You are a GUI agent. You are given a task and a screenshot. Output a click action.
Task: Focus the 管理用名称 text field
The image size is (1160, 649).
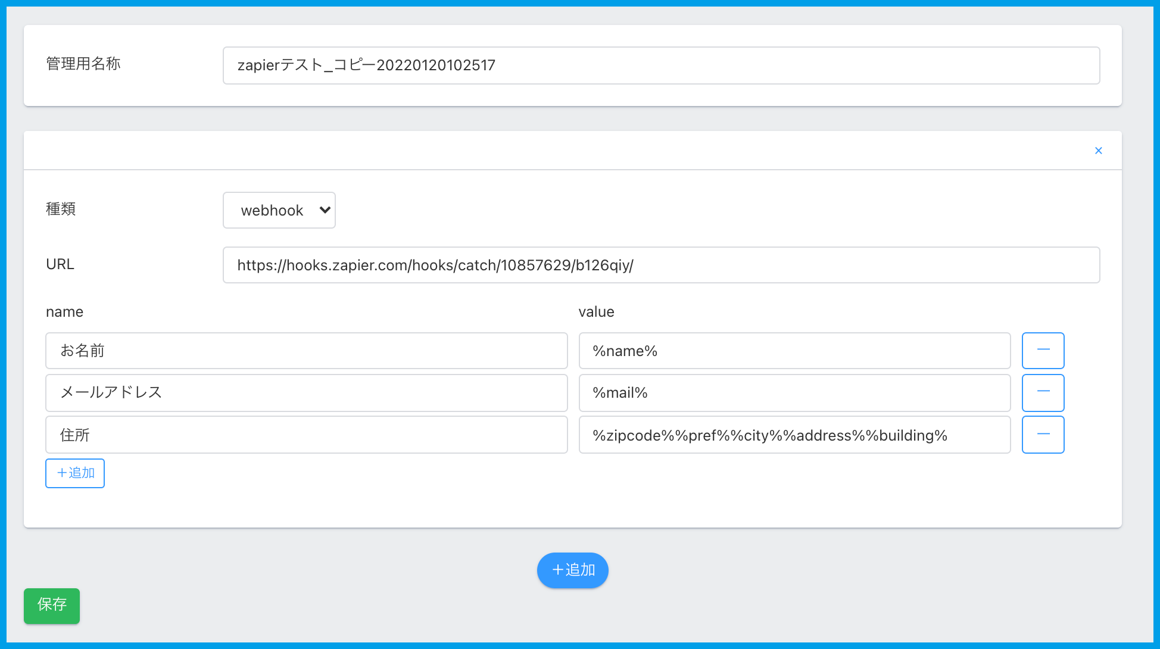pos(661,65)
